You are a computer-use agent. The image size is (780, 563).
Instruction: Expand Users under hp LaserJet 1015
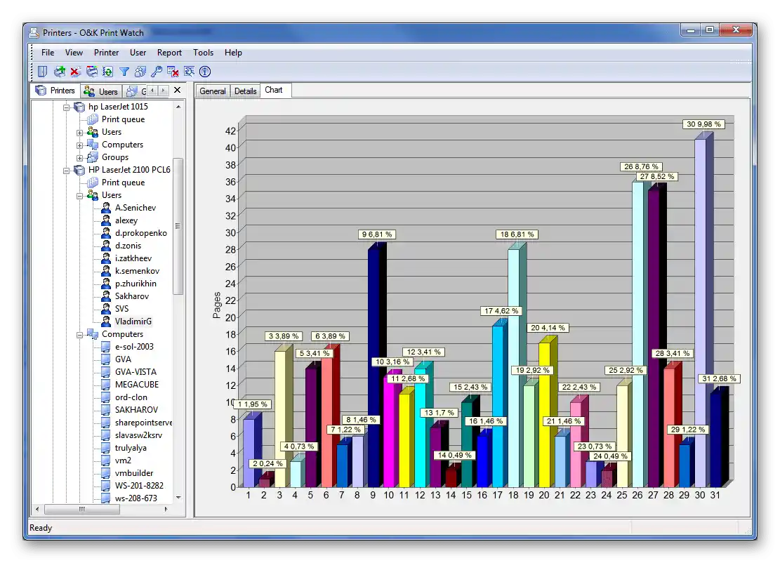point(79,132)
